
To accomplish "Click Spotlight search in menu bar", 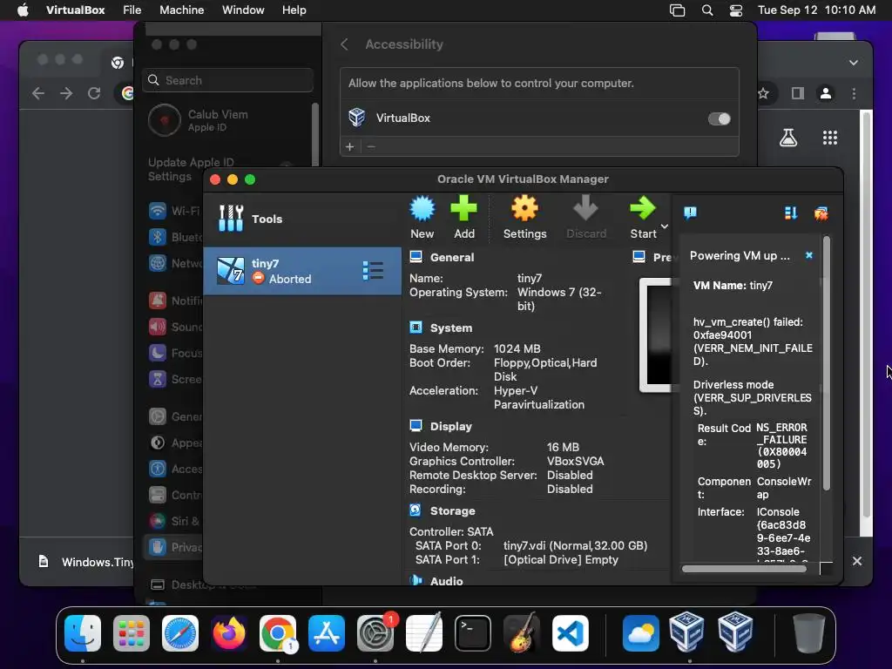I will pyautogui.click(x=707, y=10).
